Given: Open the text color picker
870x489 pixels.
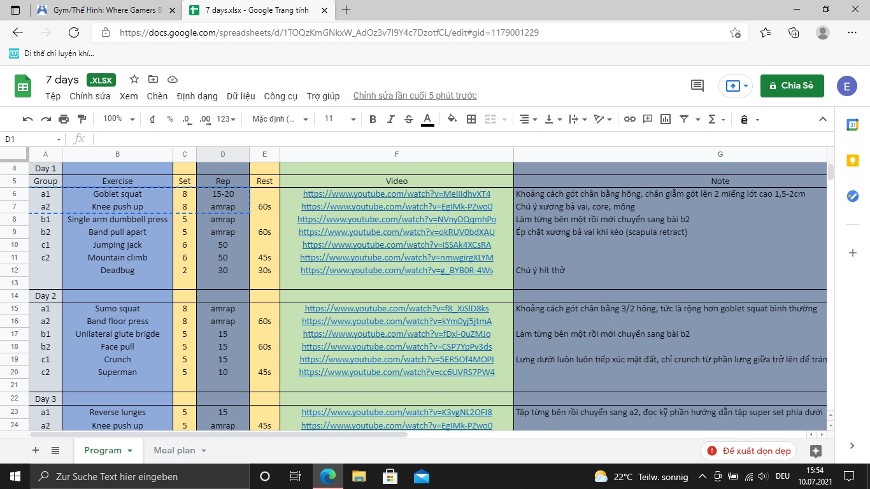Looking at the screenshot, I should [x=427, y=119].
